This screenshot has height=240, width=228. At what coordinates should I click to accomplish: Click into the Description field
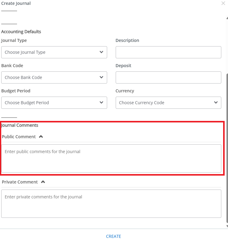click(168, 52)
